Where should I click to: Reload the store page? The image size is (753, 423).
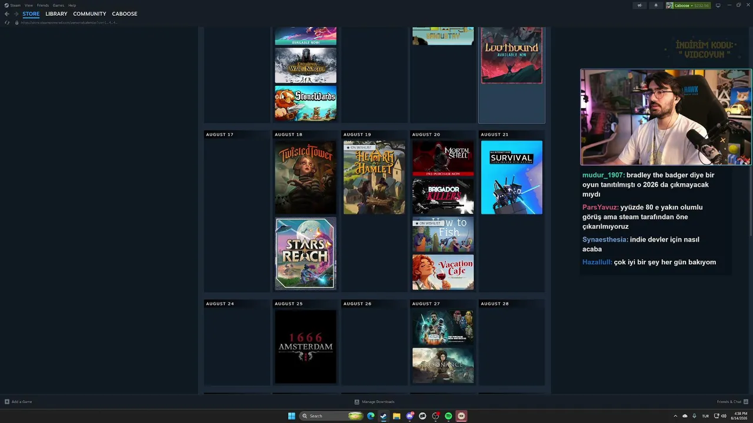click(x=7, y=22)
